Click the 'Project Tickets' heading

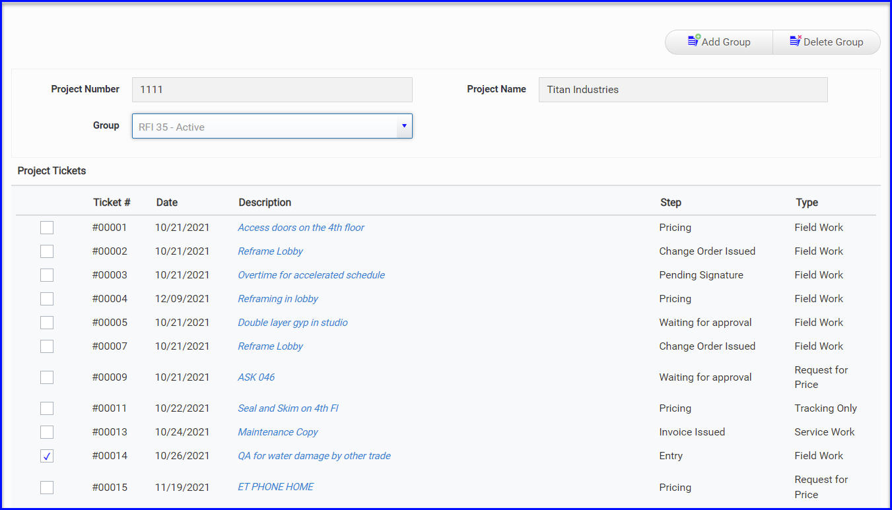pos(52,171)
